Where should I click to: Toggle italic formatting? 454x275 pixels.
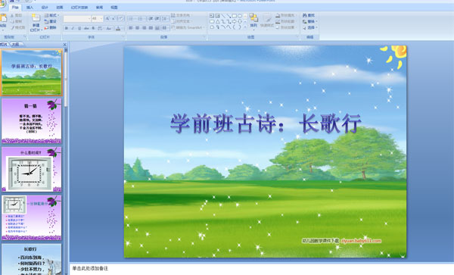pyautogui.click(x=73, y=28)
